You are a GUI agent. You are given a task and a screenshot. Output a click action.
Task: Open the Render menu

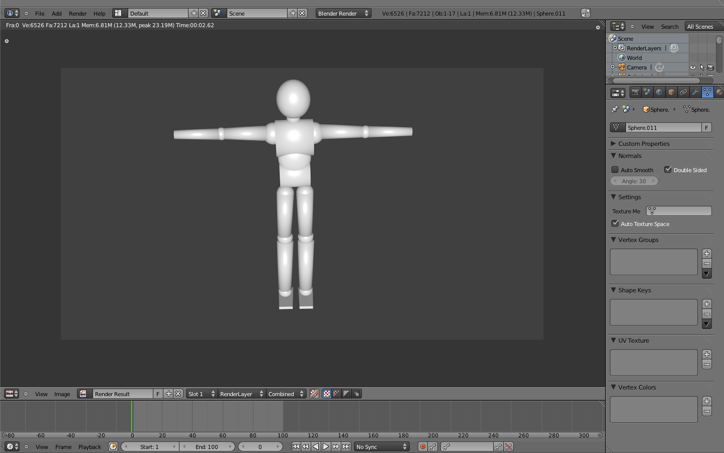pos(77,14)
